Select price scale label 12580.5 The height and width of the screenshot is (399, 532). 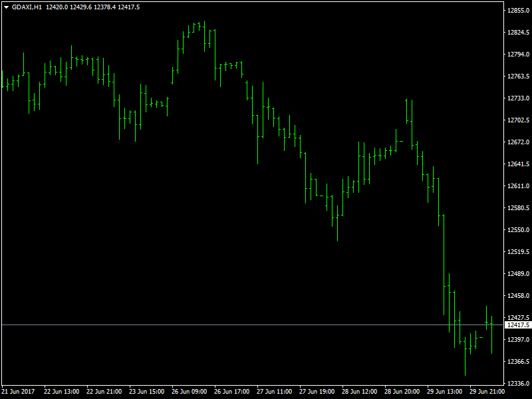point(518,208)
